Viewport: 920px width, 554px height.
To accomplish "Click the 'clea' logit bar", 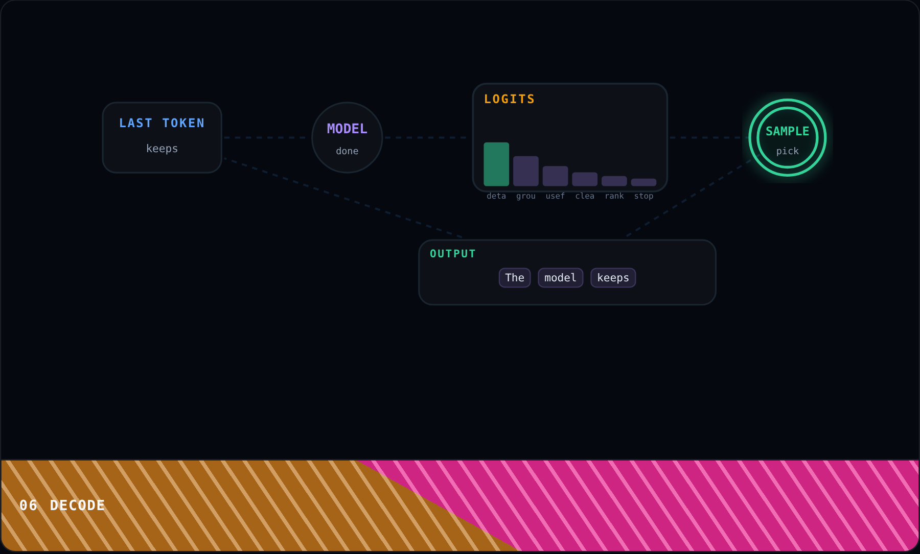I will (585, 179).
